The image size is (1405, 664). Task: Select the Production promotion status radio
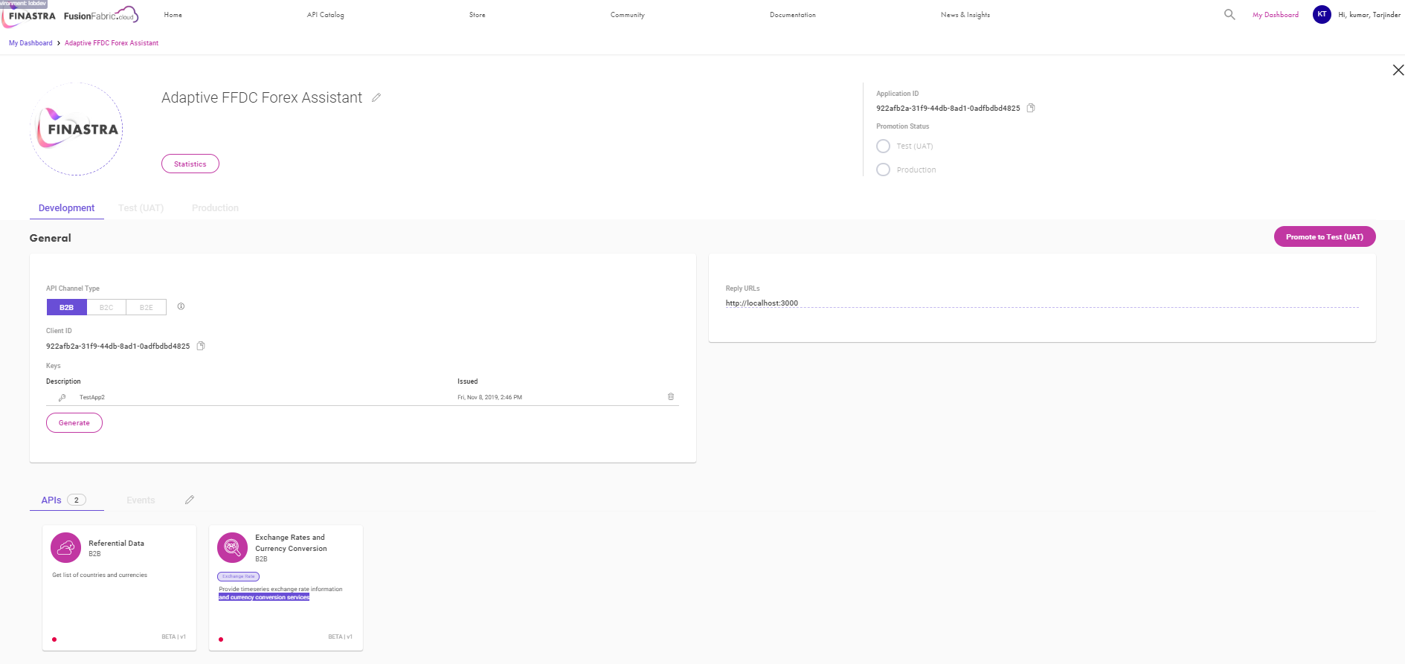coord(883,170)
